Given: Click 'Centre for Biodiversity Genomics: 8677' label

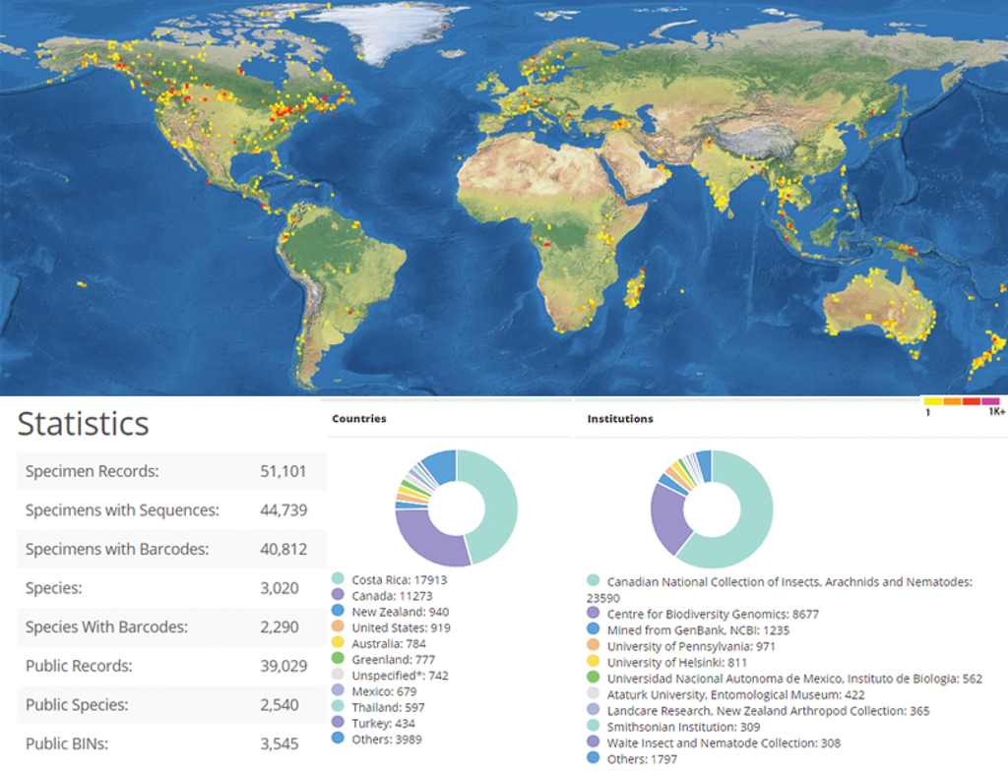Looking at the screenshot, I should point(713,615).
